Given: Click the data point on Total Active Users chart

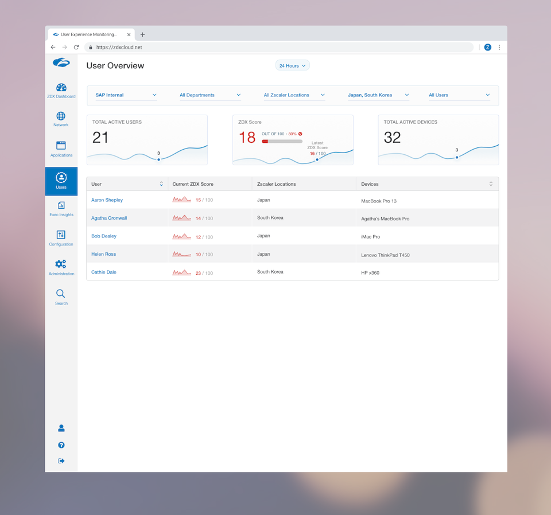Looking at the screenshot, I should 158,159.
